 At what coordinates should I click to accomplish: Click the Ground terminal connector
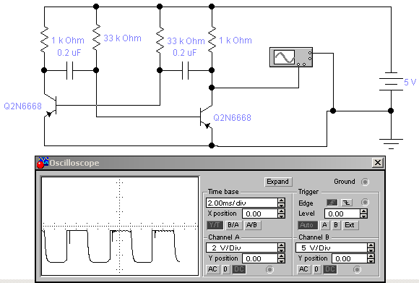[365, 182]
